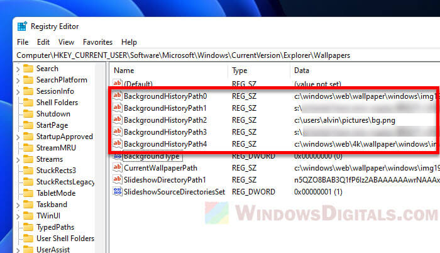Click string icon of BackgroundHistoryPath2
Viewport: 440px width, 253px height.
tap(118, 120)
